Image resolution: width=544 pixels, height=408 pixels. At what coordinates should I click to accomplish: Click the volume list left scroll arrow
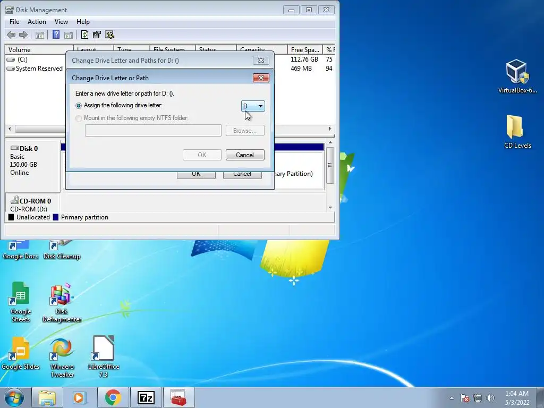pos(10,129)
